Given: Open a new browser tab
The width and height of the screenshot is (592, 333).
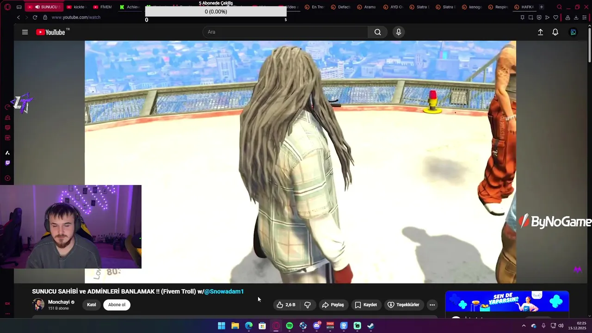Looking at the screenshot, I should [542, 7].
